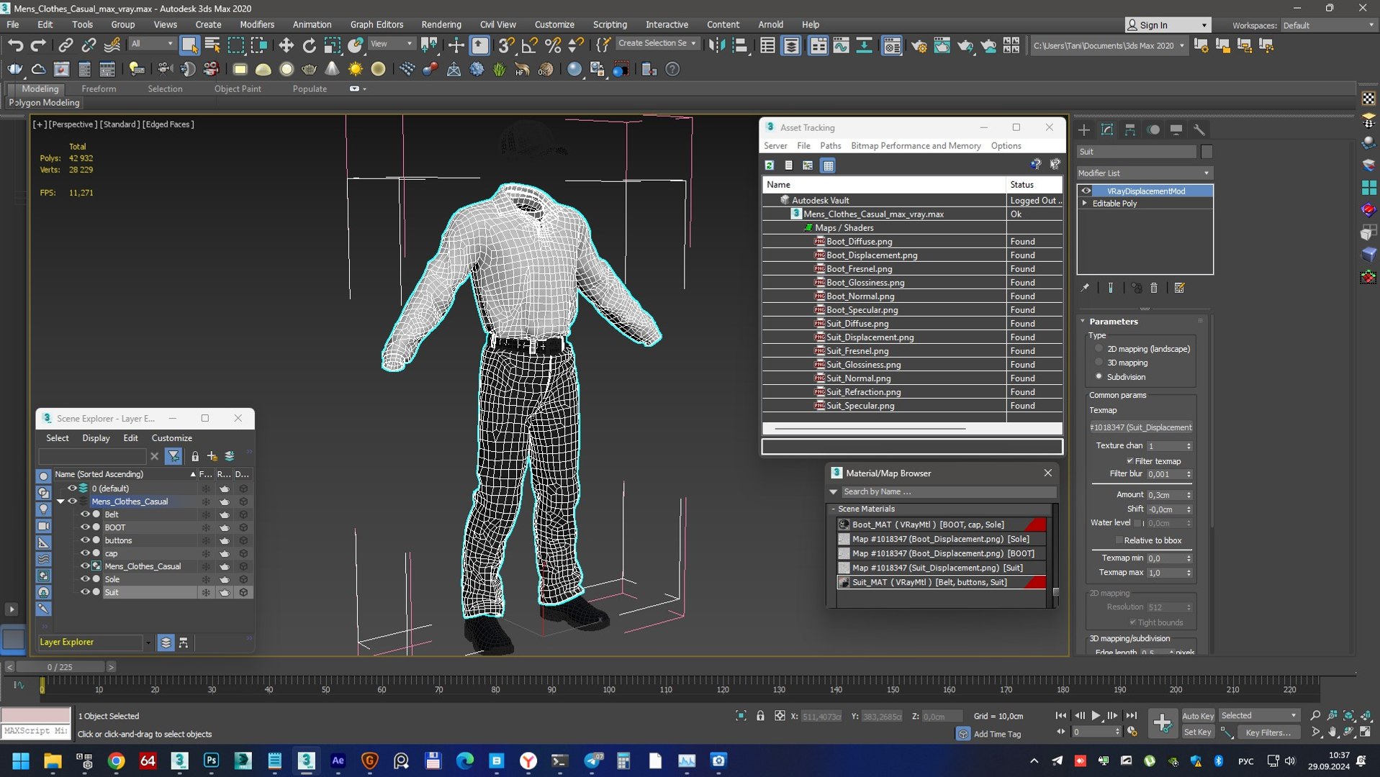Click the Auto Key button
This screenshot has width=1380, height=777.
point(1198,715)
